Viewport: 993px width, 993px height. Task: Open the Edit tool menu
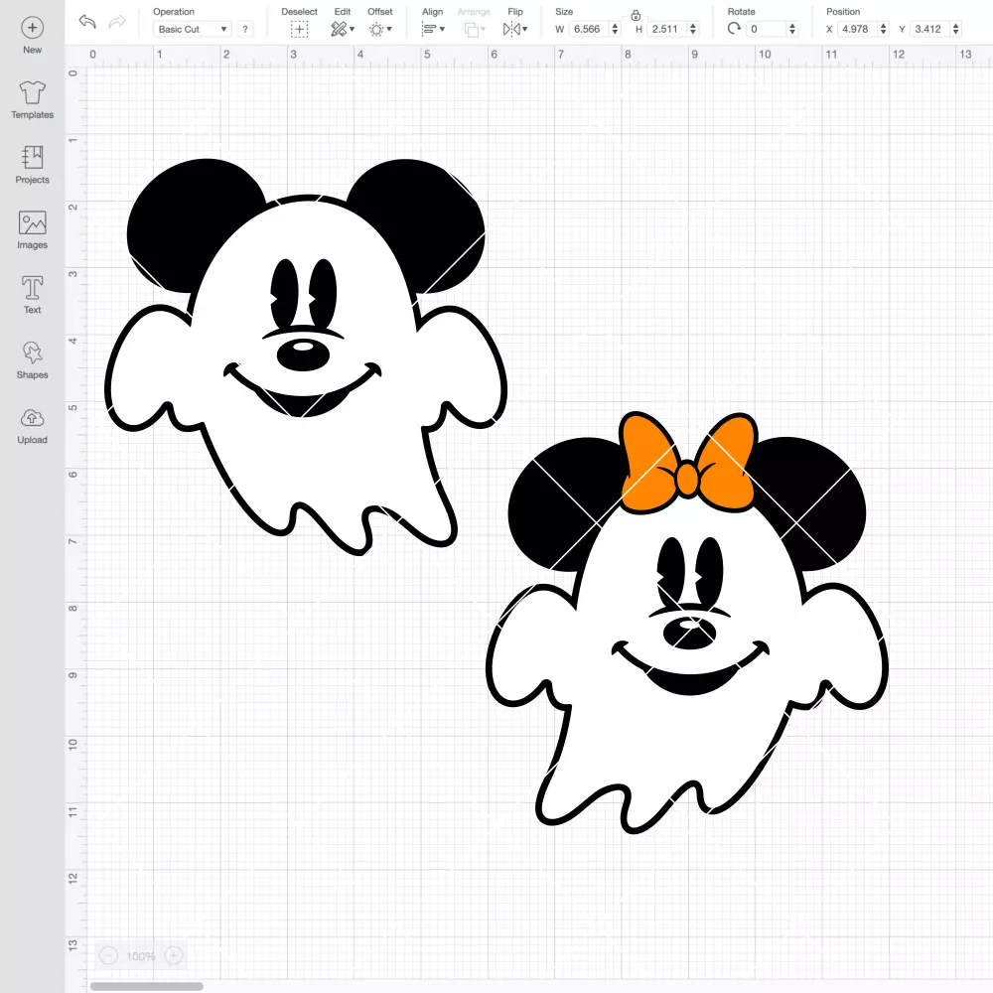click(343, 29)
